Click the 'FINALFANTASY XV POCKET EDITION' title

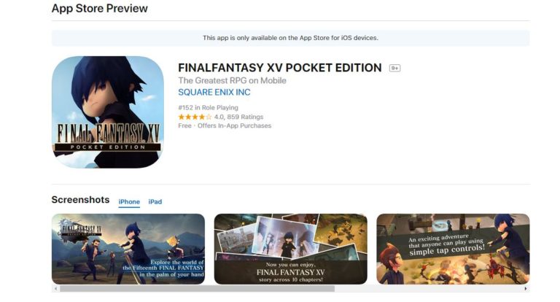pos(280,68)
